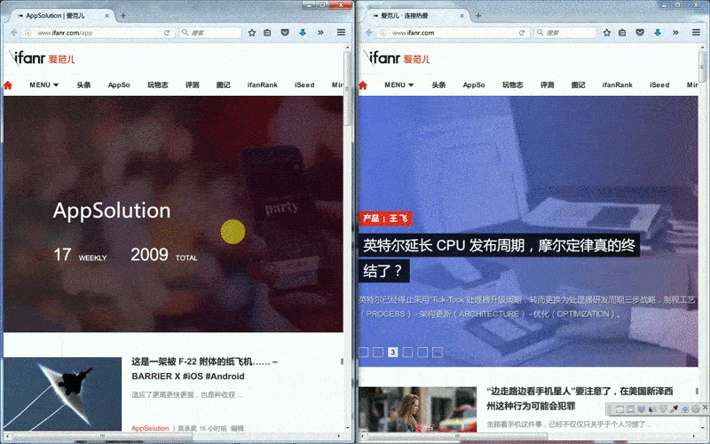This screenshot has height=444, width=710.
Task: Click home icon on AppSolution page
Action: click(x=8, y=85)
